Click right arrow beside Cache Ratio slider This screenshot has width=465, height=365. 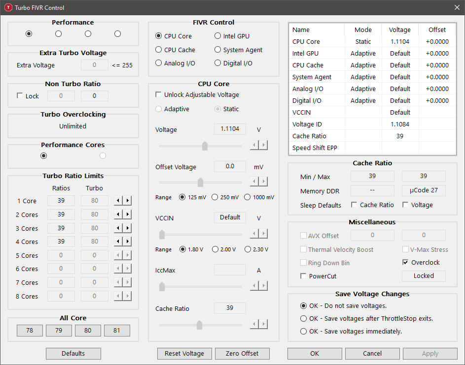coord(263,324)
